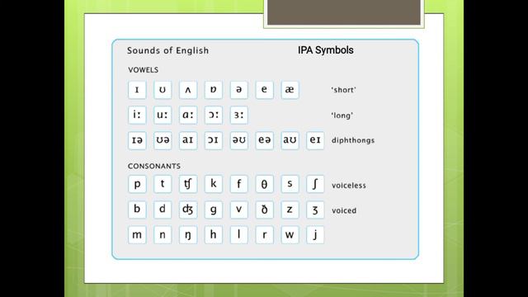
Task: Click the voiceless consonant p tile
Action: 137,184
